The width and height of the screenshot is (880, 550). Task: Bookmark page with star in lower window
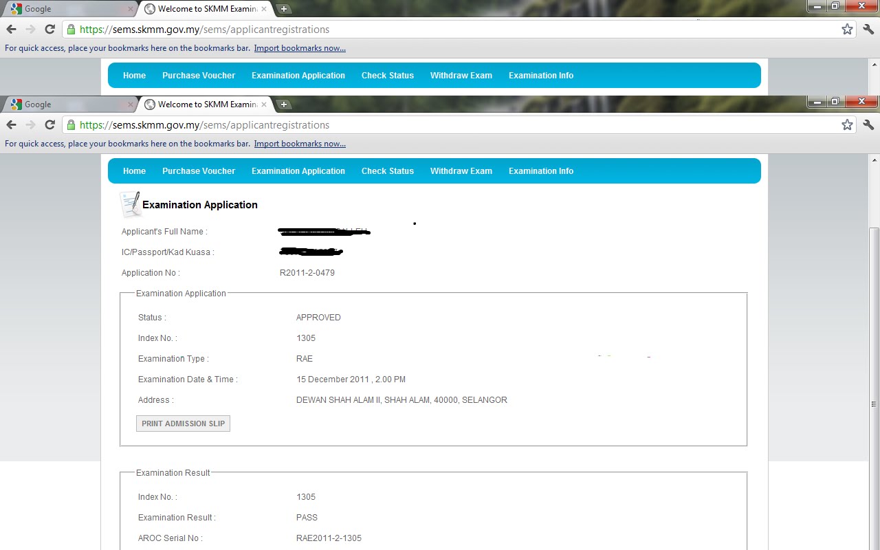(x=847, y=125)
